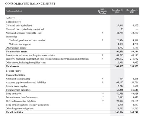Select the Total Assets 2021 value 338,923
The width and height of the screenshot is (143, 116).
pyautogui.click(x=134, y=66)
